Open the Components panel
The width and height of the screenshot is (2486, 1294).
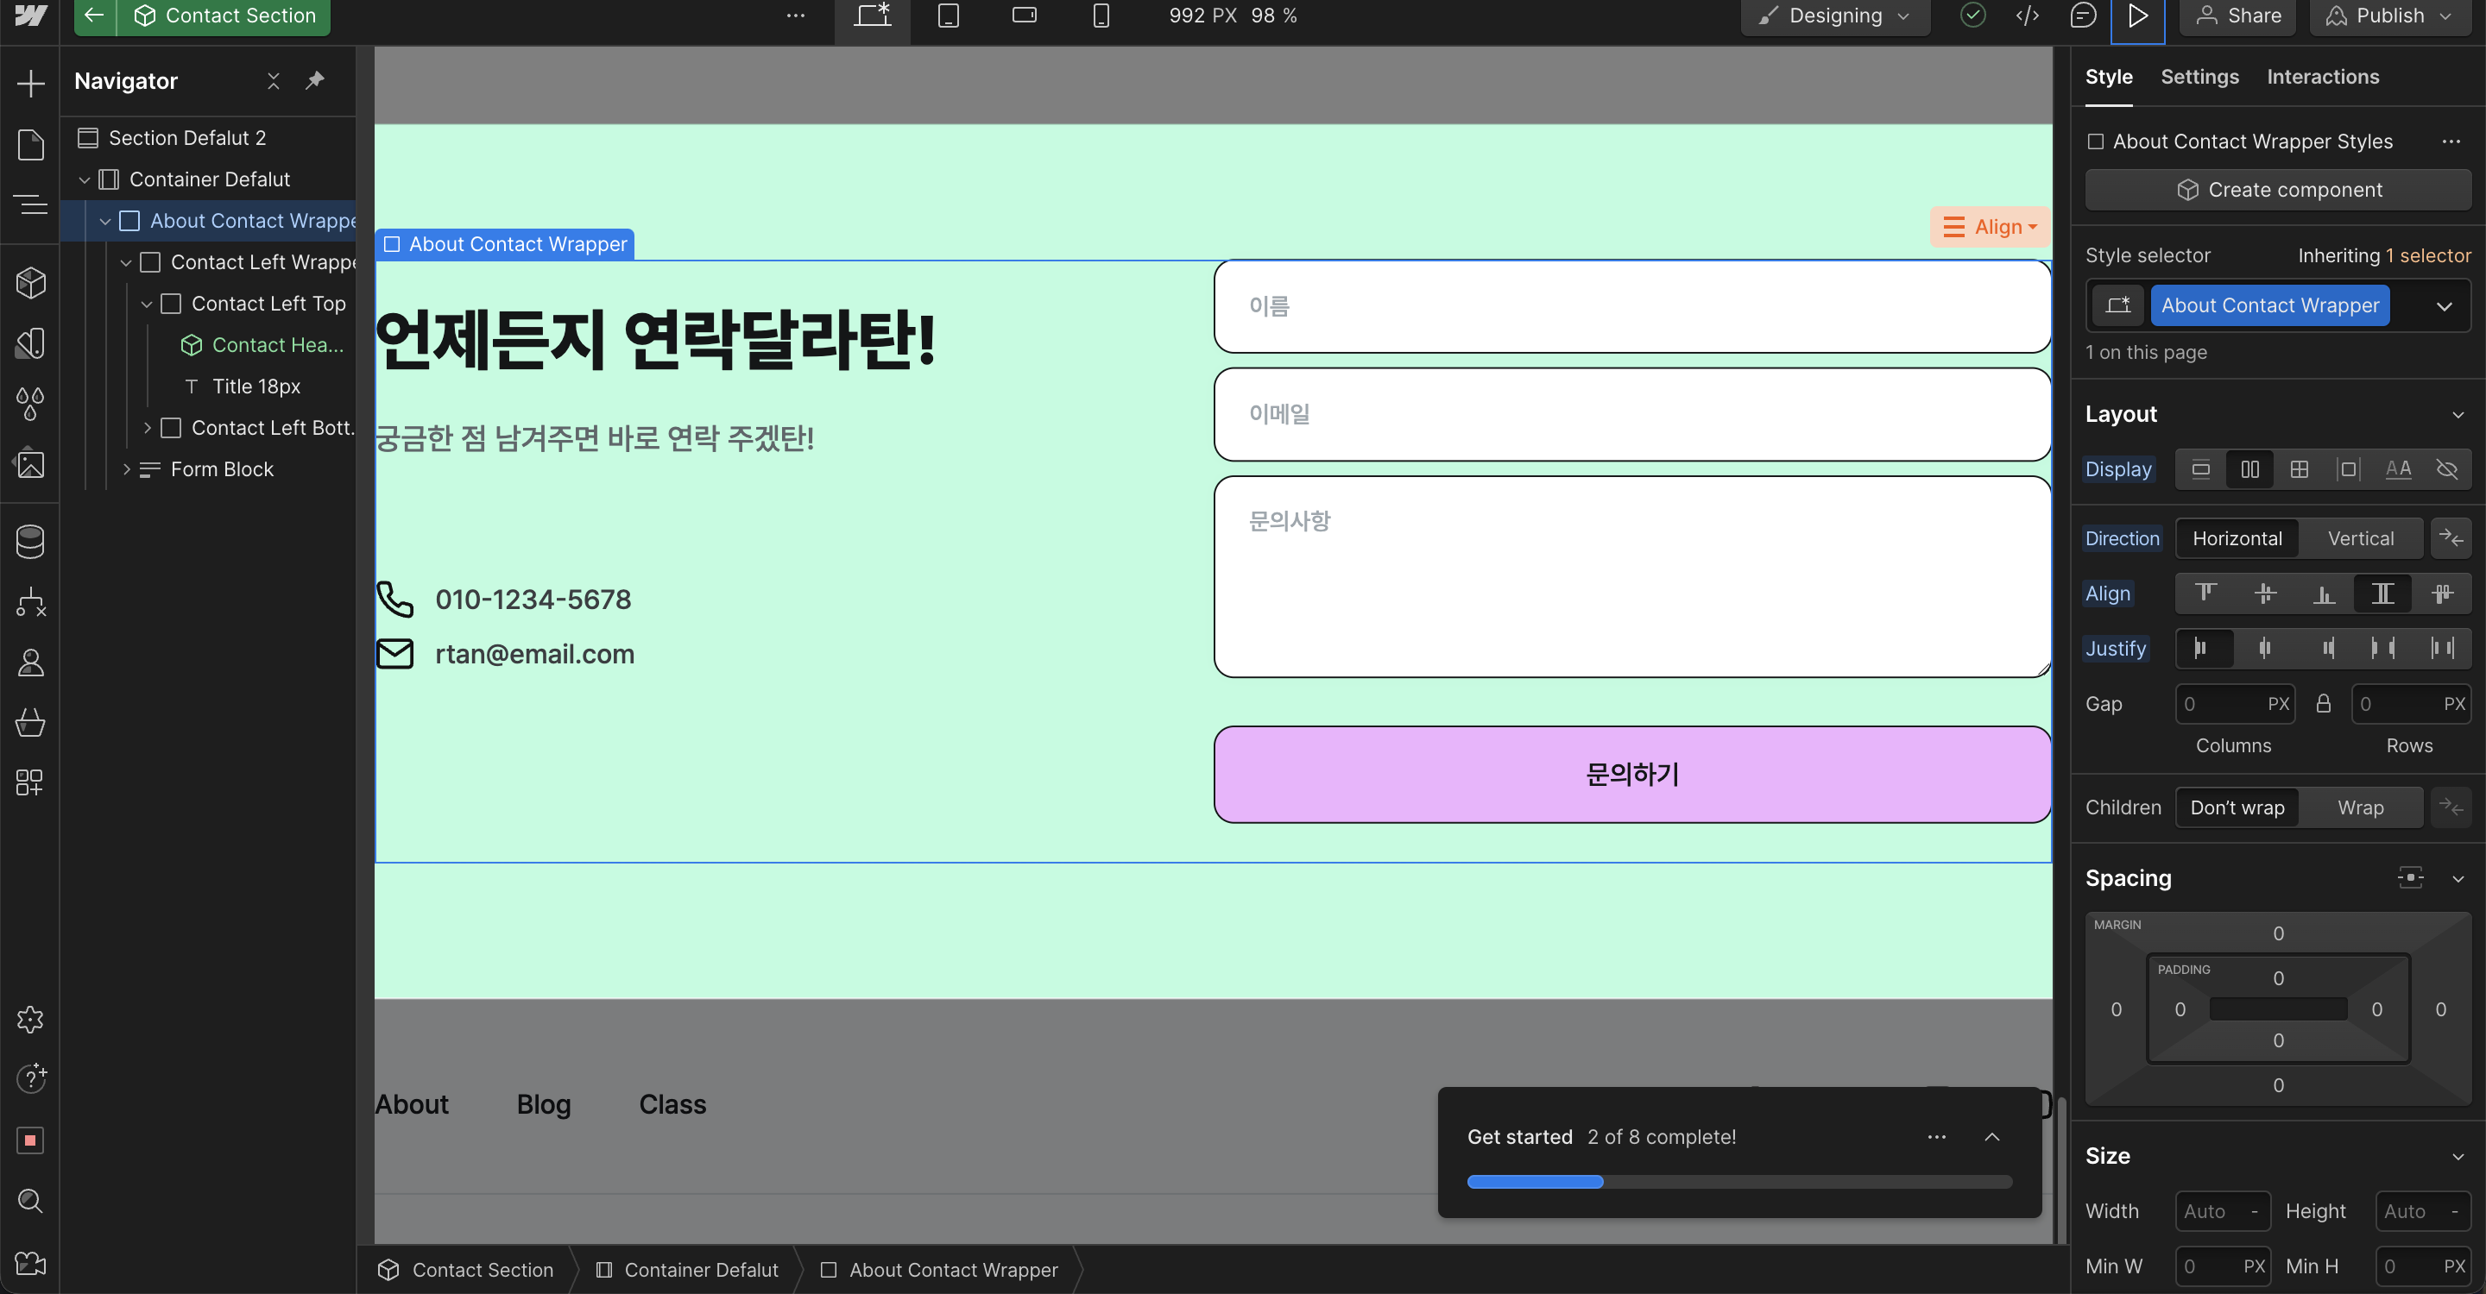30,282
